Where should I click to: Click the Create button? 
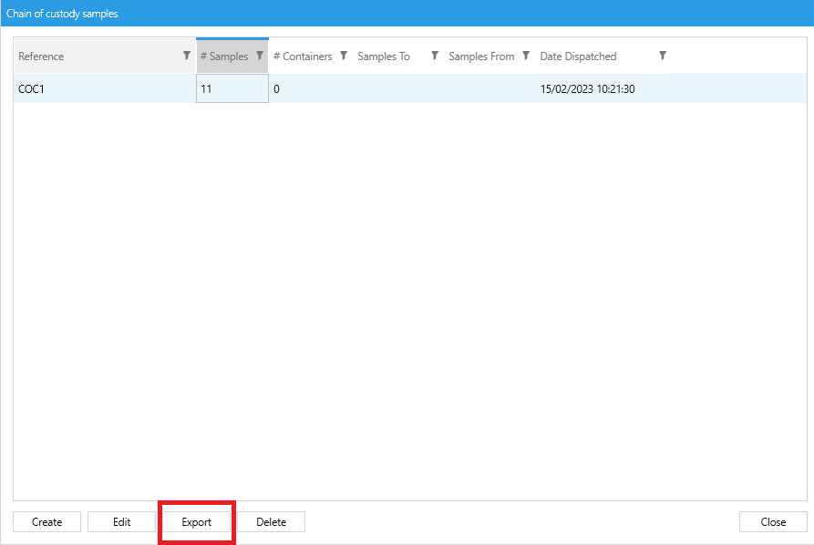(x=46, y=521)
